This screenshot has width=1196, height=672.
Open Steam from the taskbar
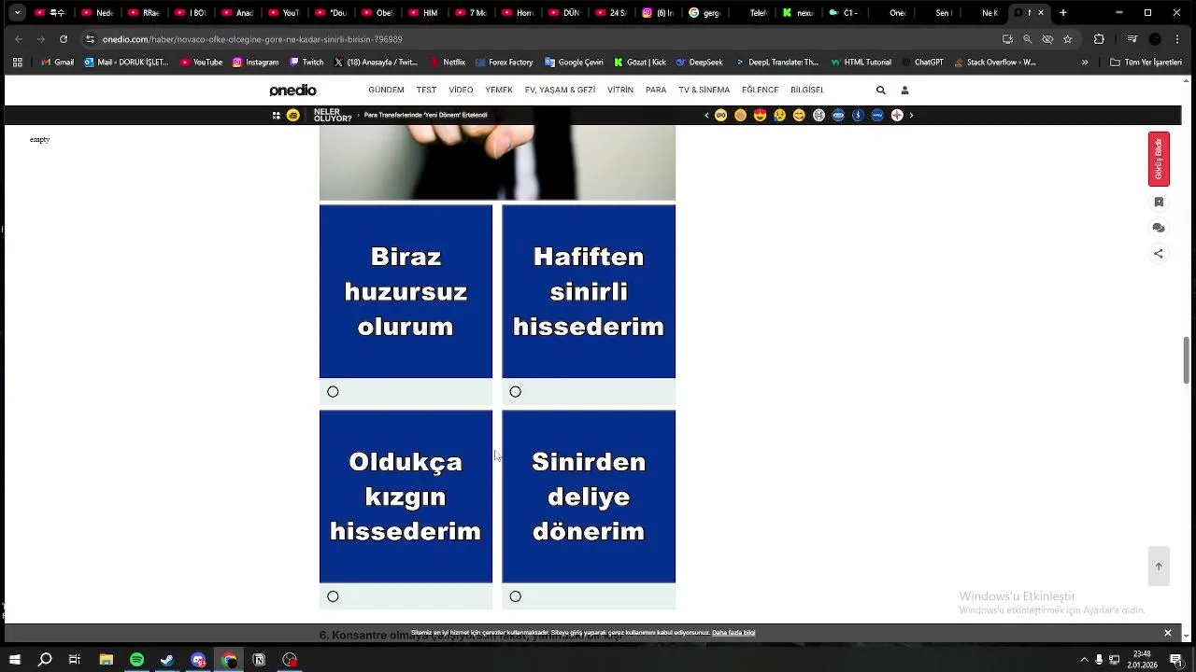167,660
